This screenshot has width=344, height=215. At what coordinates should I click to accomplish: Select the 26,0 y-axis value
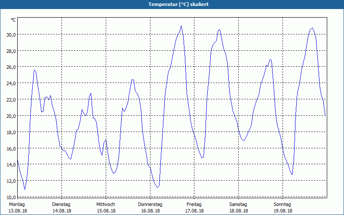[11, 67]
